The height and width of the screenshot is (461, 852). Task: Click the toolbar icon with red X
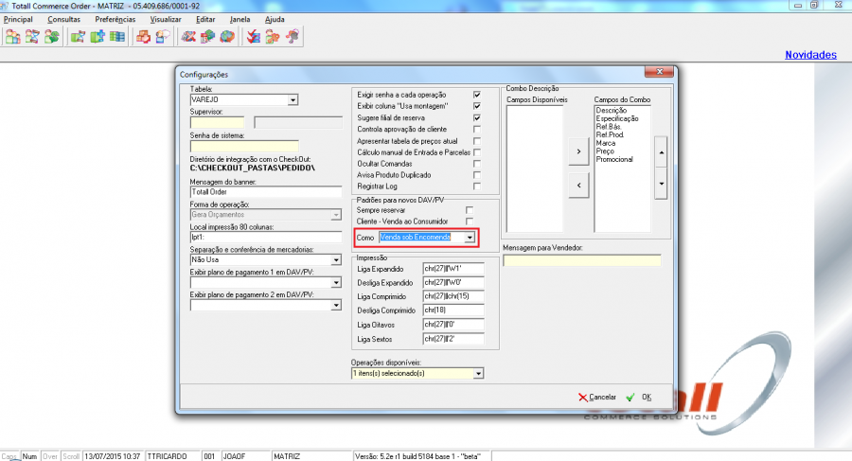pos(188,36)
